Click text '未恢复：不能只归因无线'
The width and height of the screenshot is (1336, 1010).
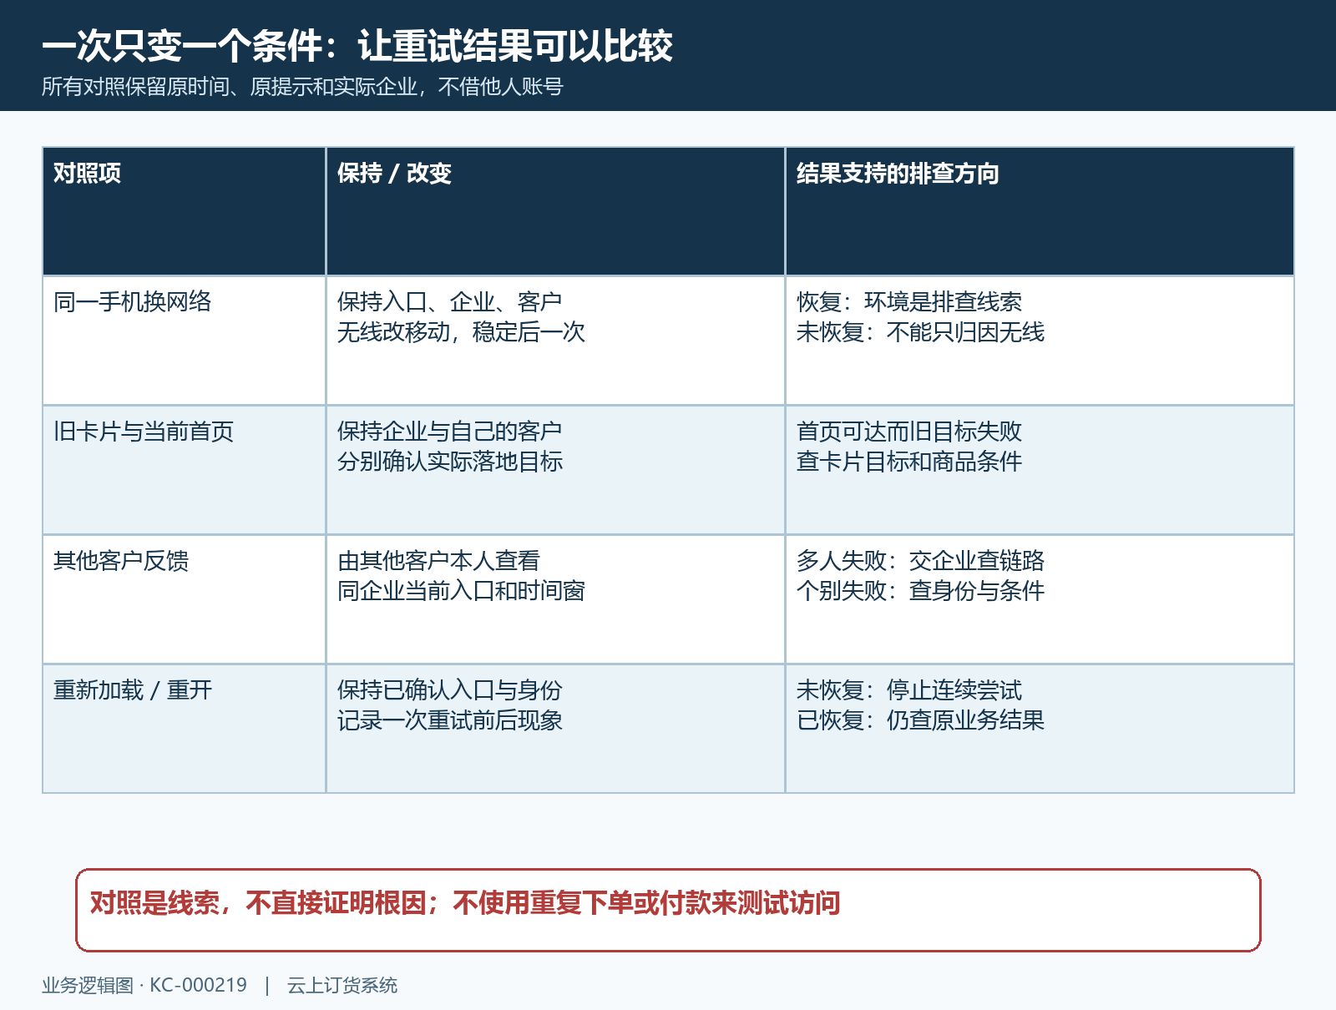click(920, 332)
